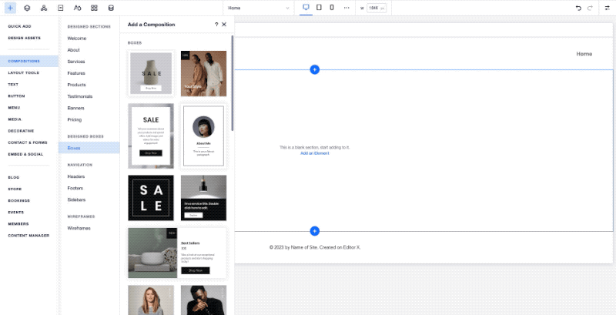Click the compositions panel scrollbar

pos(233,83)
